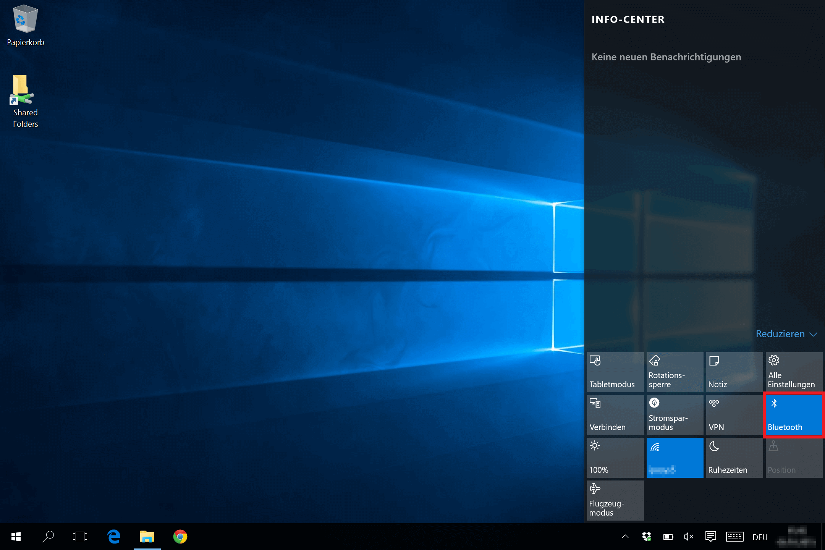Open Google Chrome from taskbar
825x550 pixels.
click(181, 537)
